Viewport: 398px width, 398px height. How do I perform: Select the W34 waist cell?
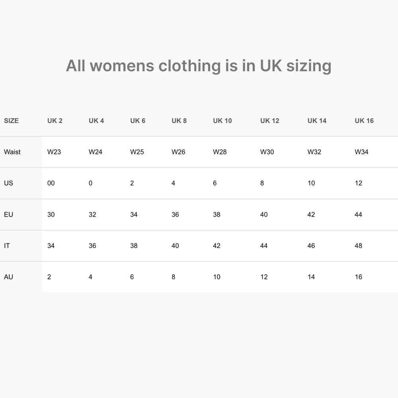pos(361,152)
